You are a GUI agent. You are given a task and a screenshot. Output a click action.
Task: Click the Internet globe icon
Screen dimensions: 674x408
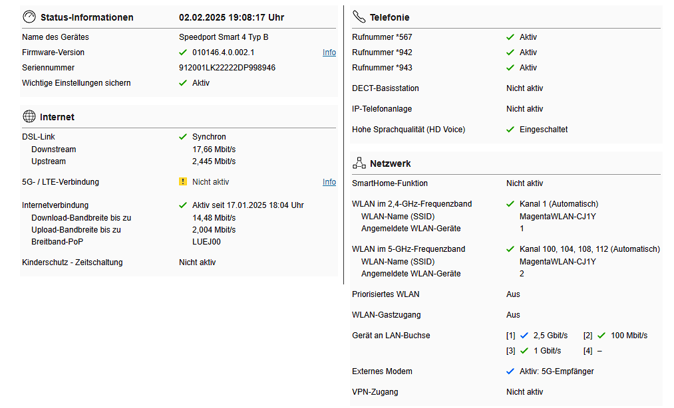[29, 116]
